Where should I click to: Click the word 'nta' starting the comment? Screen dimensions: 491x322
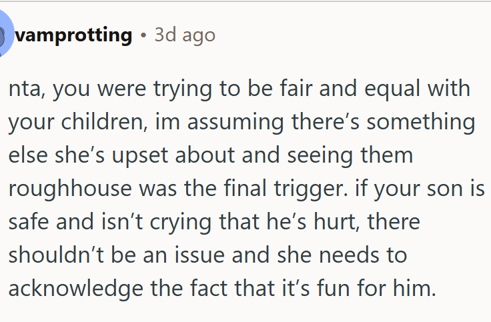25,89
